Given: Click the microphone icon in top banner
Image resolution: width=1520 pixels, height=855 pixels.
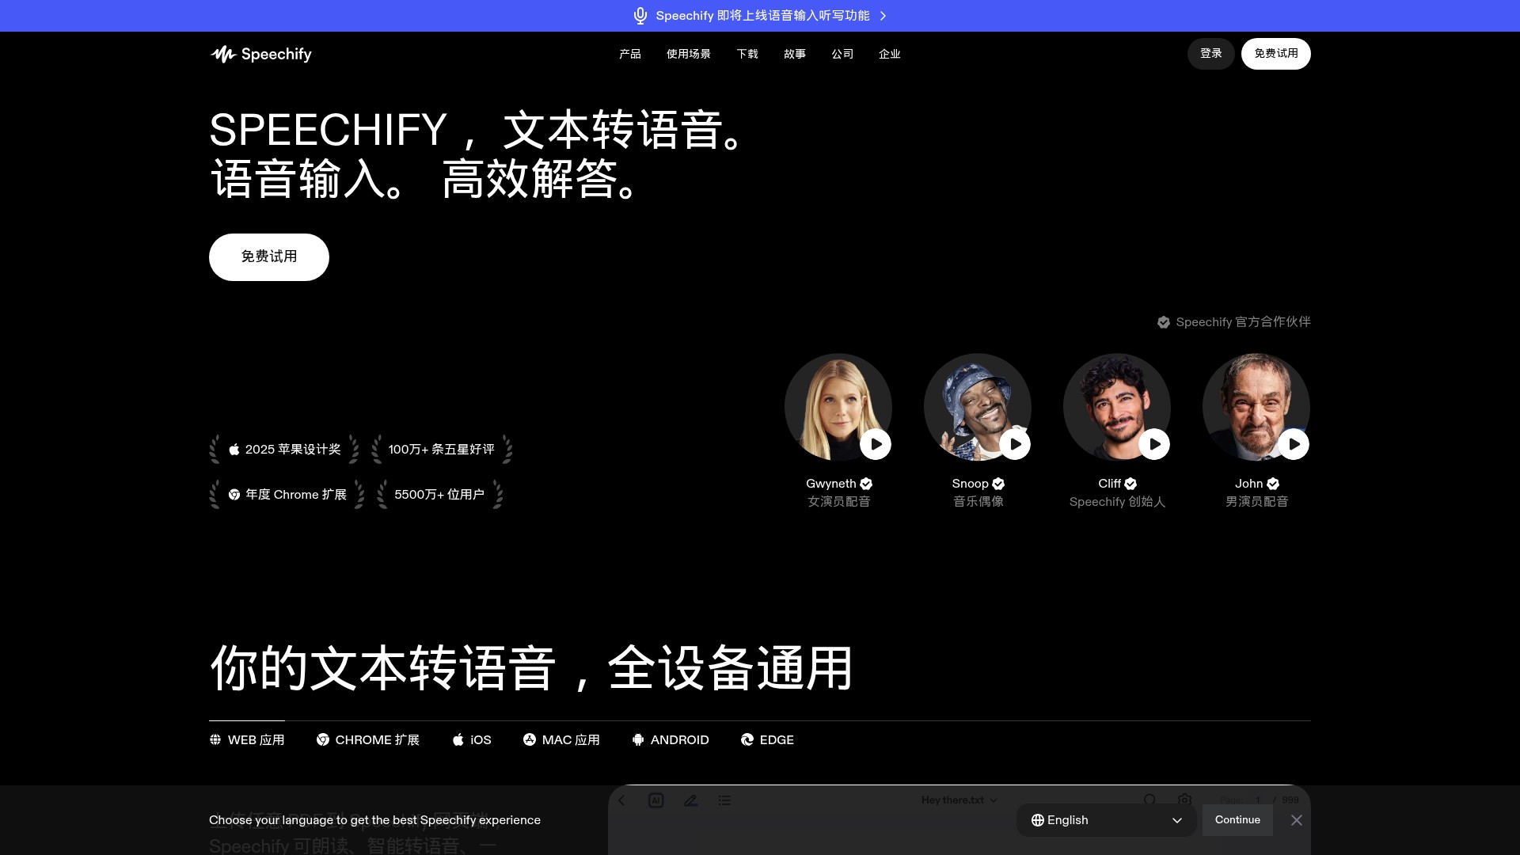Looking at the screenshot, I should point(640,16).
